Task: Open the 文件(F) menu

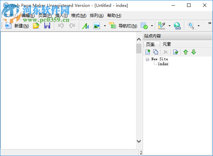Action: (11, 16)
